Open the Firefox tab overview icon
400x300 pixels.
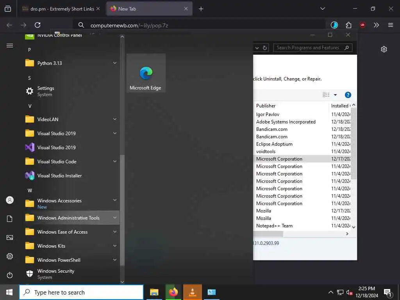(8, 9)
